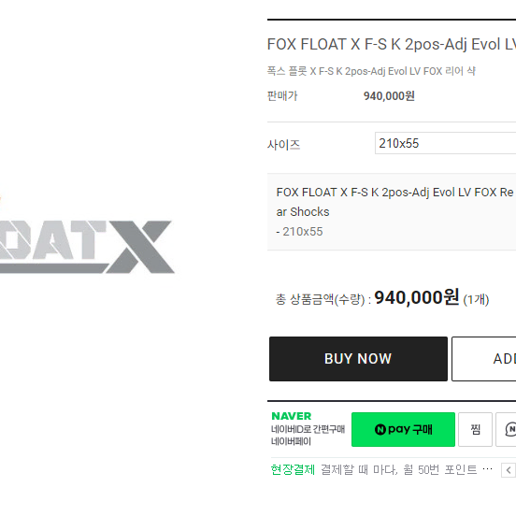Image resolution: width=516 pixels, height=516 pixels.
Task: Click the product title FOX FLOAT X
Action: [392, 45]
